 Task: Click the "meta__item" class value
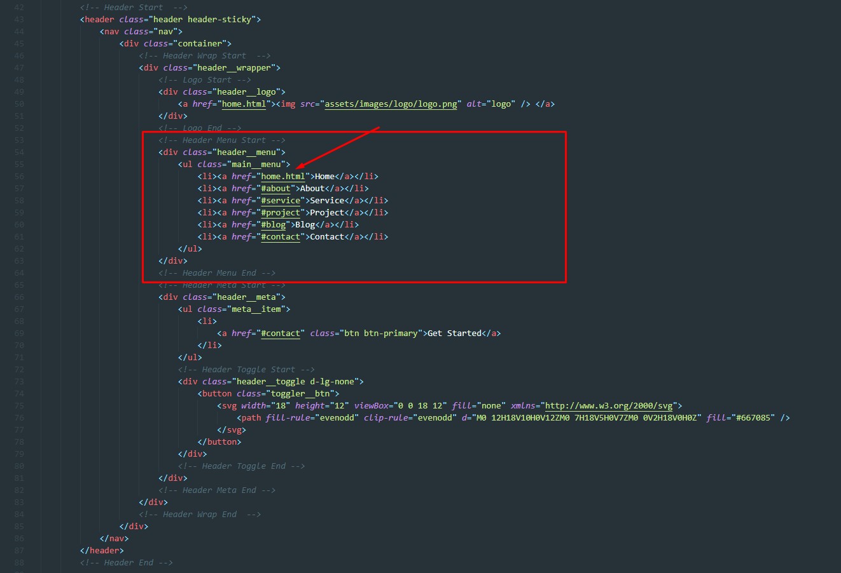(x=258, y=309)
